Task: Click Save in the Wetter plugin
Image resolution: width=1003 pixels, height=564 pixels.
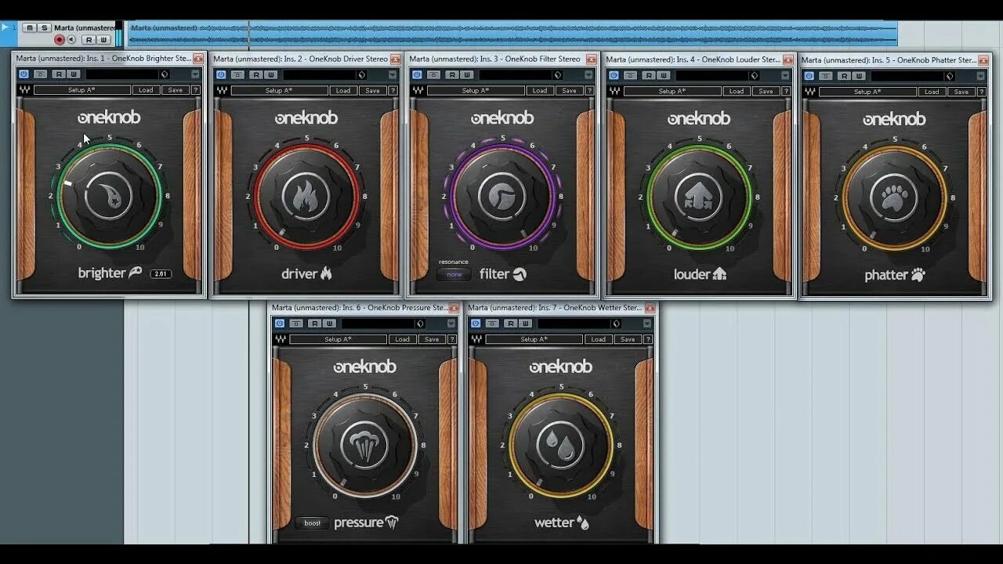Action: coord(627,339)
